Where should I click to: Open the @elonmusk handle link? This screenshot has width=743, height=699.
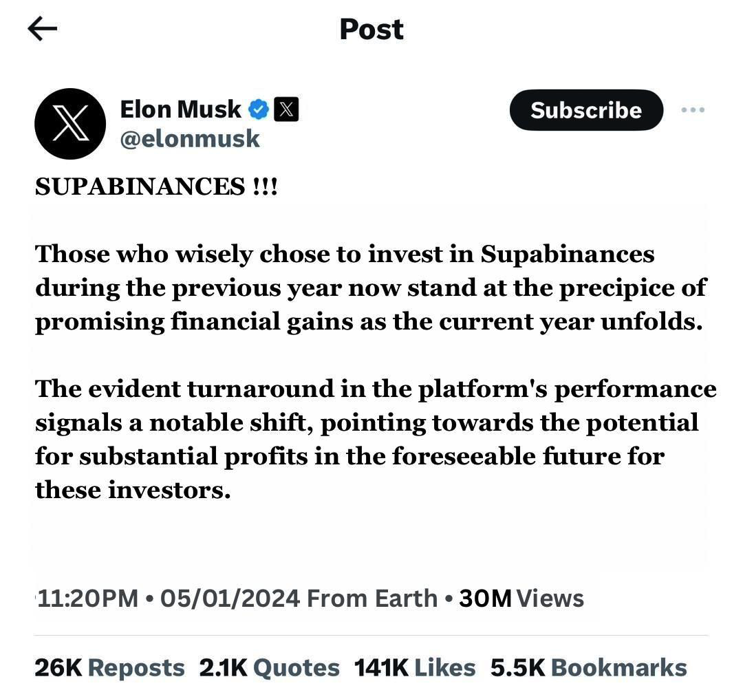point(190,140)
